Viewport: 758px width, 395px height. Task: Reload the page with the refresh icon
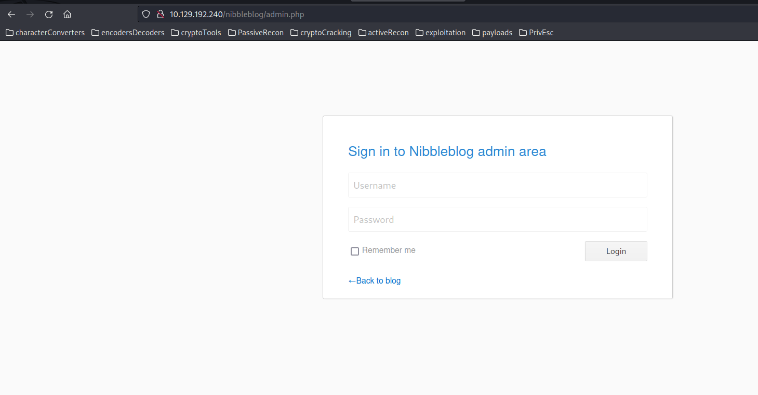49,15
